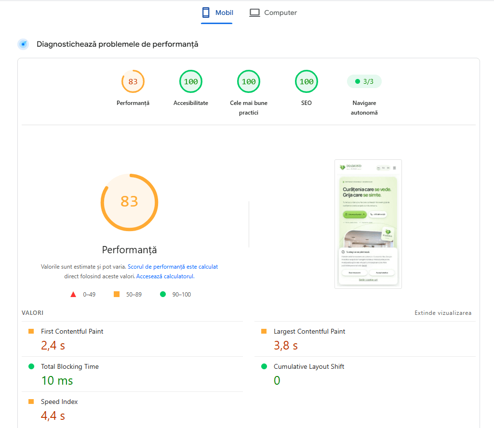Click the 3/3 Navigare autonomă badge
494x428 pixels.
(x=364, y=81)
